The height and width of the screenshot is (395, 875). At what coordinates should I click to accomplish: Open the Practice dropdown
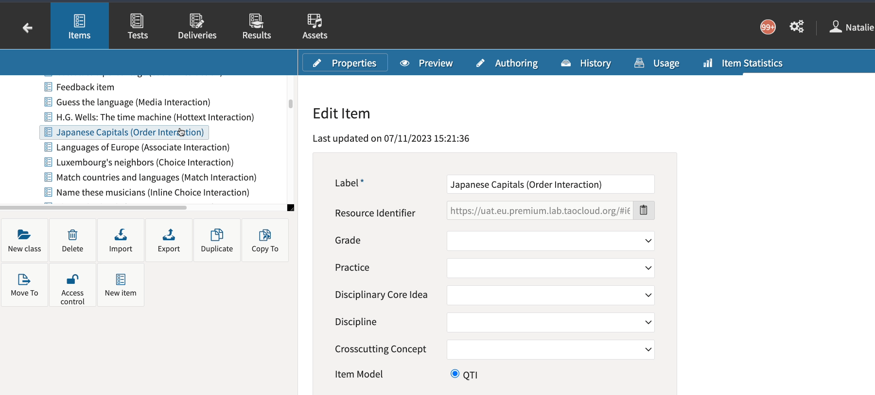tap(550, 268)
